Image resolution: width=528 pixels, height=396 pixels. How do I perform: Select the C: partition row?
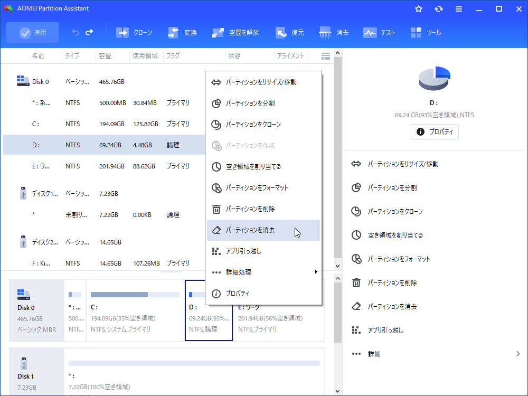[104, 124]
